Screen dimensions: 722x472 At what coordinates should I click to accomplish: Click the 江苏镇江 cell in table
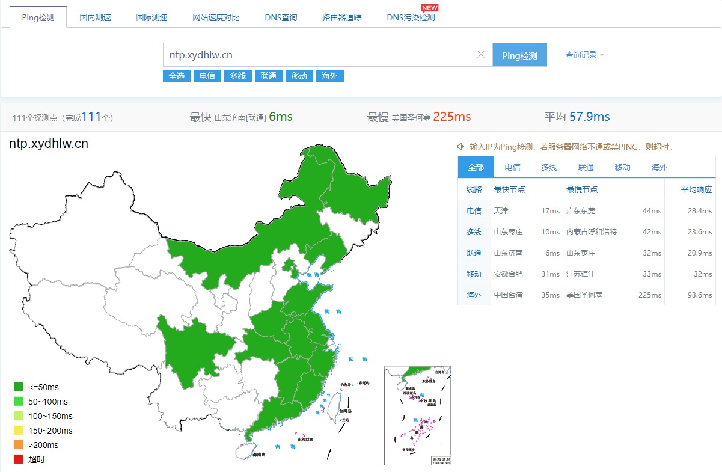[x=581, y=274]
